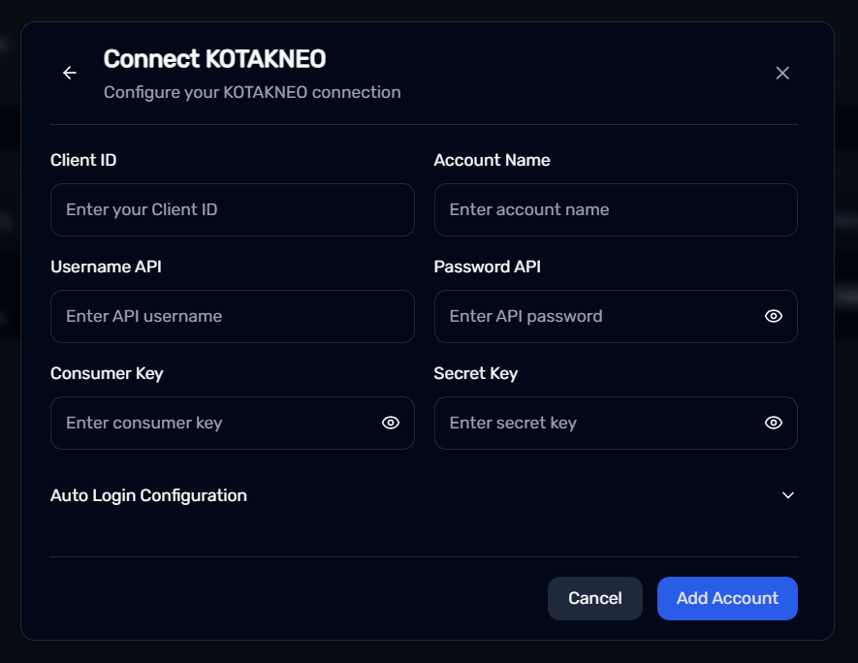Focus the Account Name input field

point(616,210)
